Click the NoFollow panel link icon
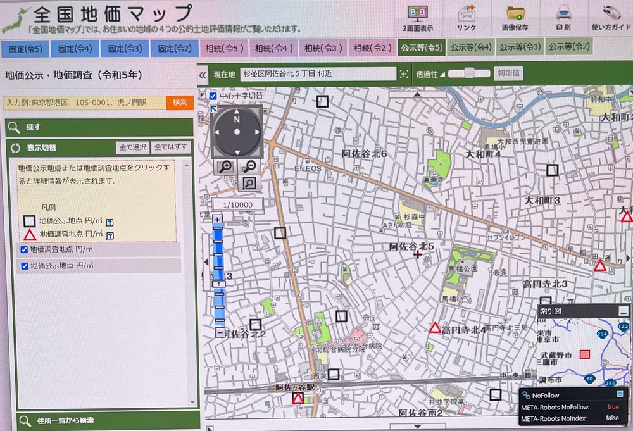This screenshot has height=431, width=633. click(525, 396)
